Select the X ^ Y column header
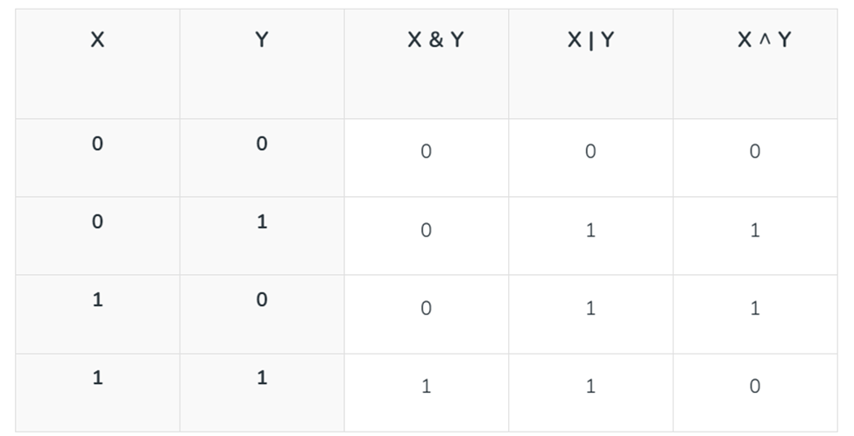 pyautogui.click(x=764, y=39)
